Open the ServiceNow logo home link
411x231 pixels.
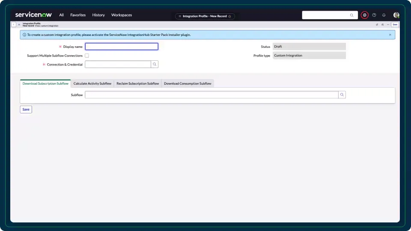[33, 15]
